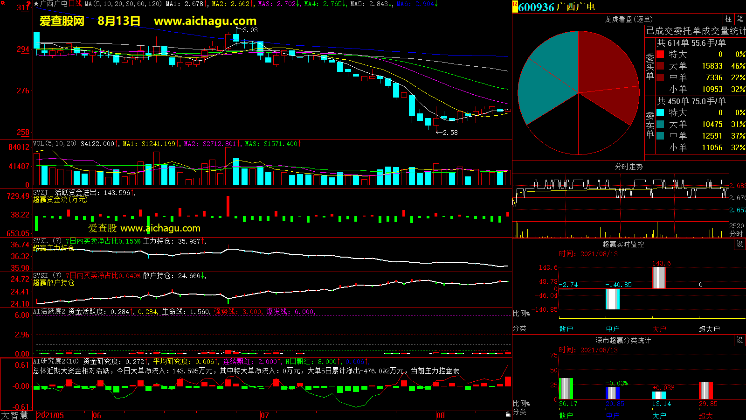
Task: Select the 龙虎看盘(逐单) panel title
Action: [x=629, y=19]
